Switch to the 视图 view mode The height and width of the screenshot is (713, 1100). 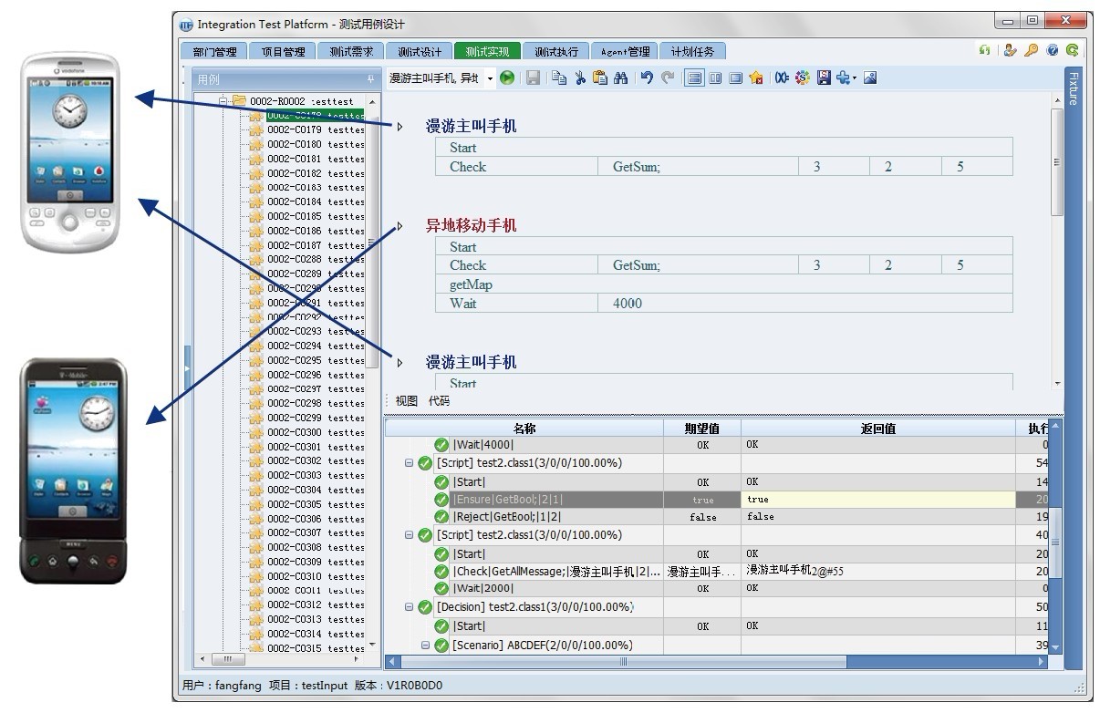[406, 401]
